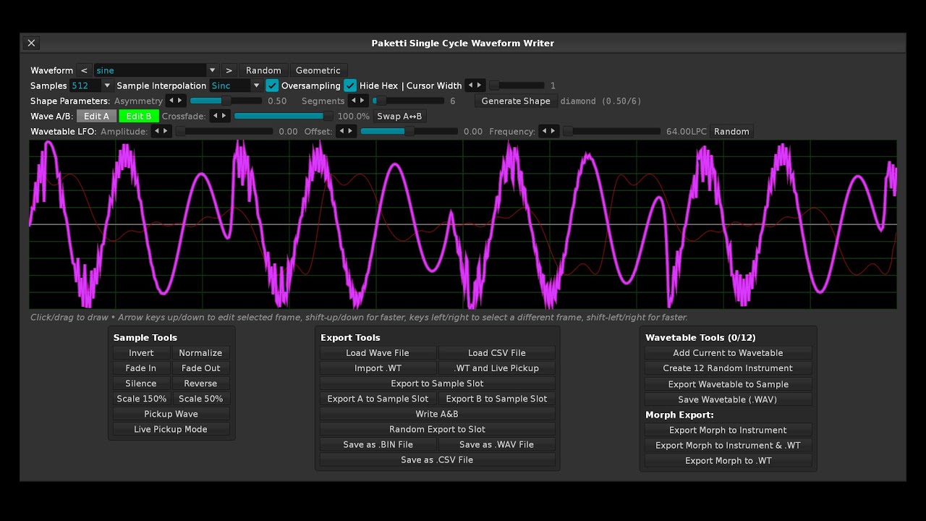Viewport: 926px width, 521px height.
Task: Click Add Current to Wavetable
Action: tap(728, 352)
